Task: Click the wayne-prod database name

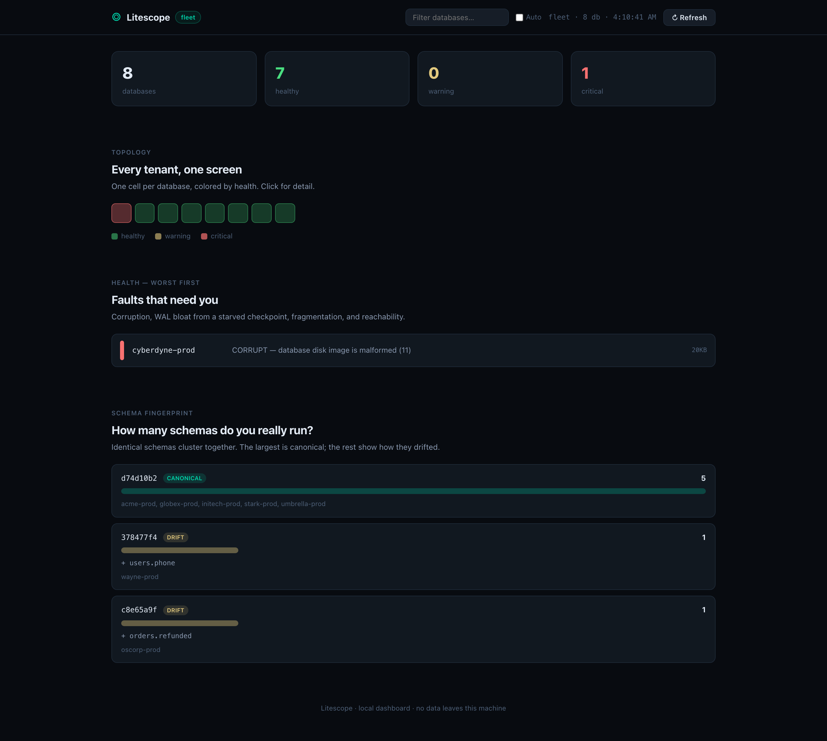Action: pyautogui.click(x=140, y=577)
